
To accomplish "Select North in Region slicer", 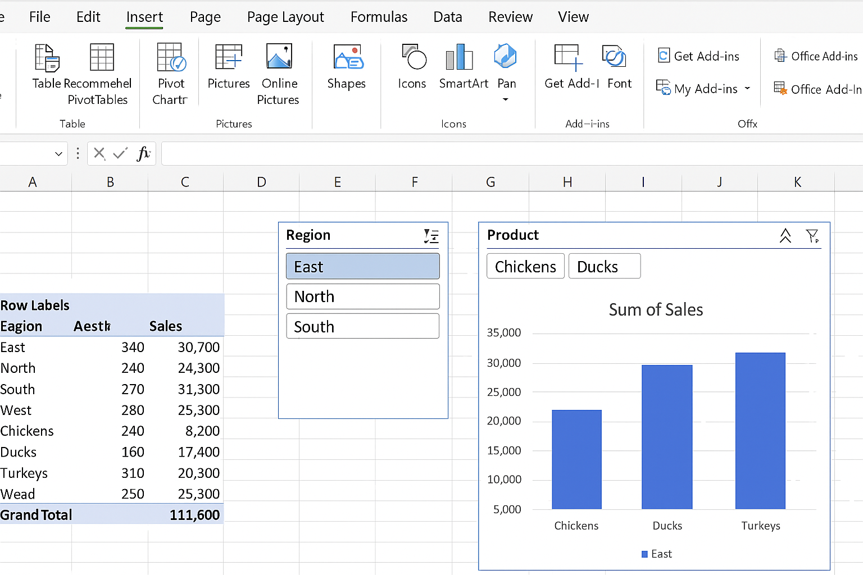I will point(363,296).
